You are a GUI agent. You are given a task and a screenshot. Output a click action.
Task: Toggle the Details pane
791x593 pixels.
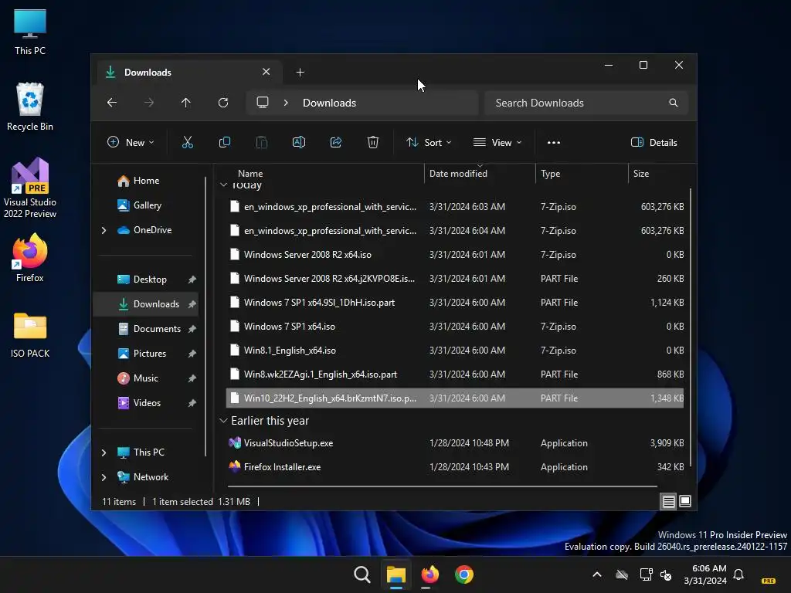(654, 143)
